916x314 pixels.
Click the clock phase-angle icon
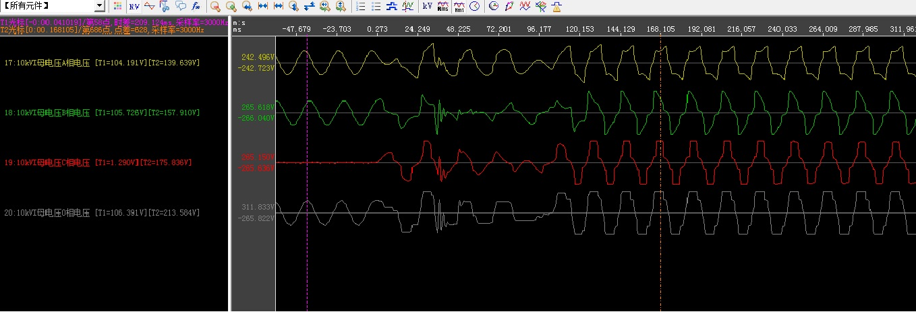pos(474,6)
